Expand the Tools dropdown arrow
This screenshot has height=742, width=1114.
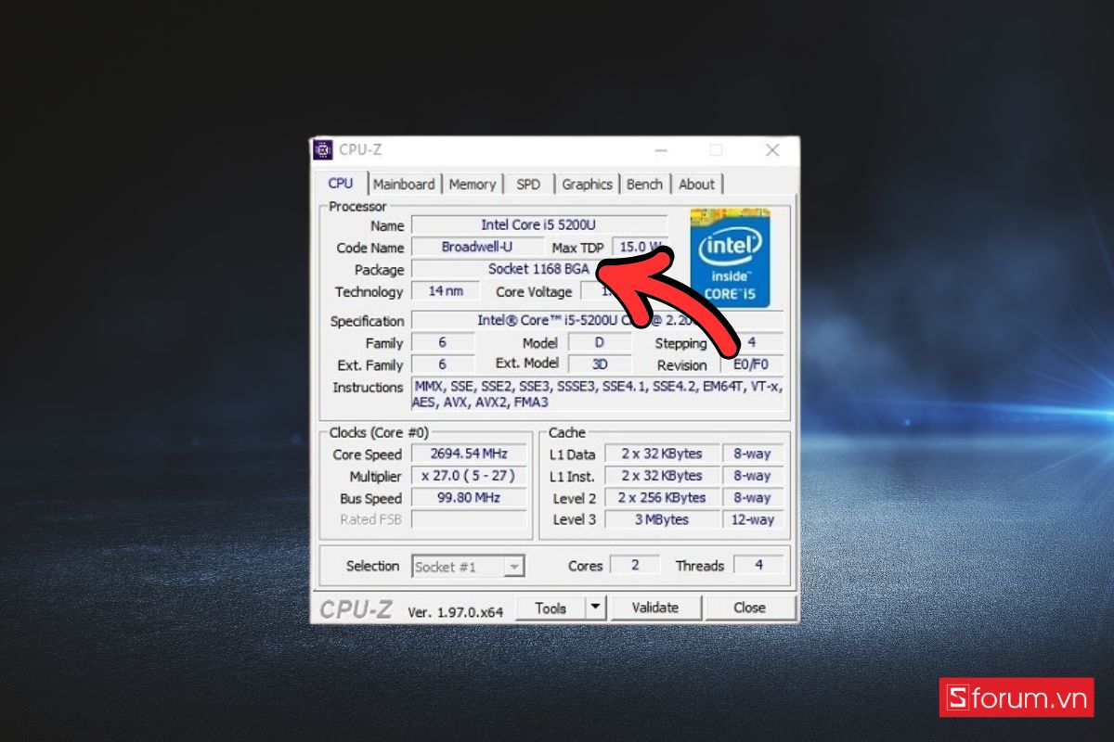point(596,608)
